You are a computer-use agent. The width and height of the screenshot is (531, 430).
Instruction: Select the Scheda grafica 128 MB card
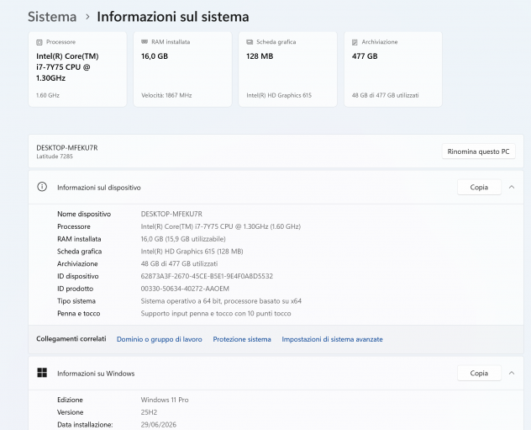point(288,69)
